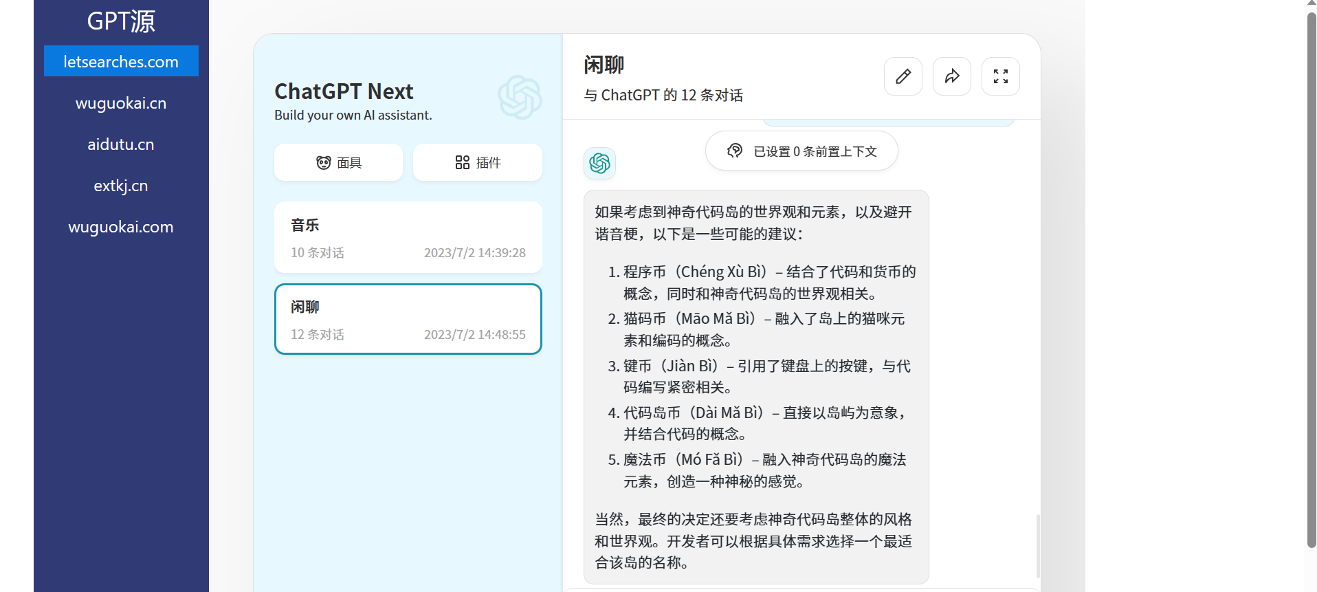Click the ChatGPT avatar beside the reply
The image size is (1317, 592).
point(599,163)
